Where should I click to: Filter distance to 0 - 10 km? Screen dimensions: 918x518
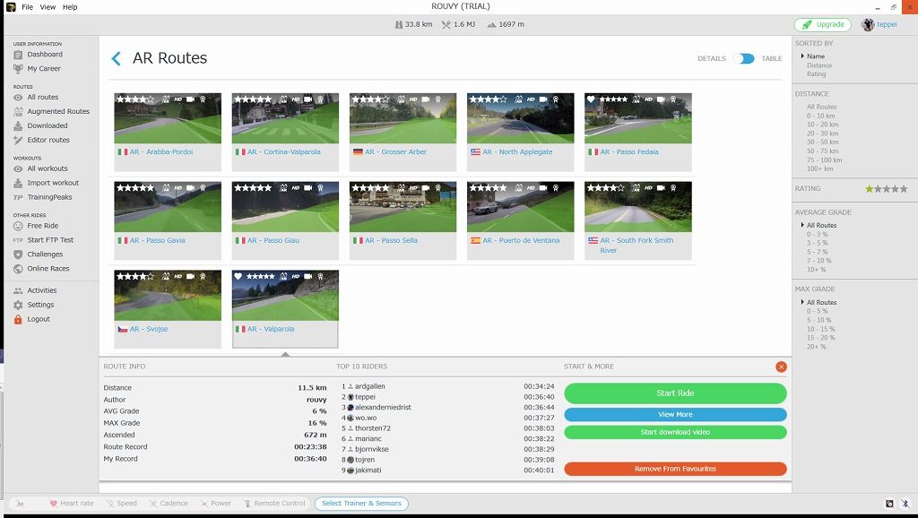[821, 116]
